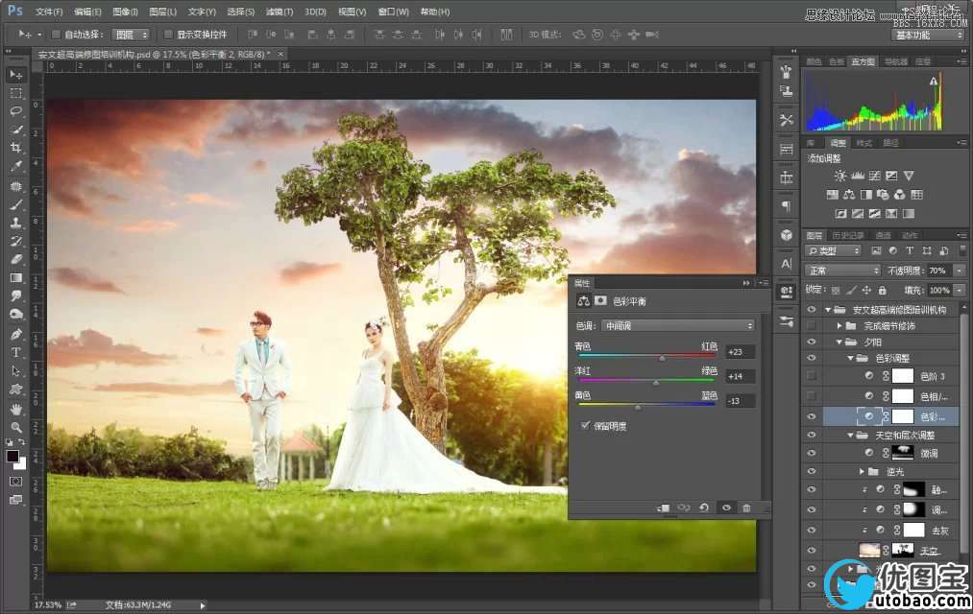
Task: Add a Curves adjustment layer
Action: [875, 176]
